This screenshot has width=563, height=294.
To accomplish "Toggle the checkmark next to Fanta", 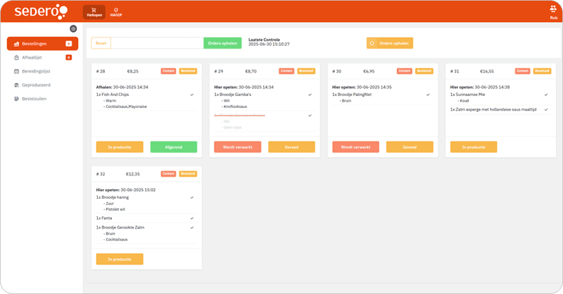I will point(192,218).
